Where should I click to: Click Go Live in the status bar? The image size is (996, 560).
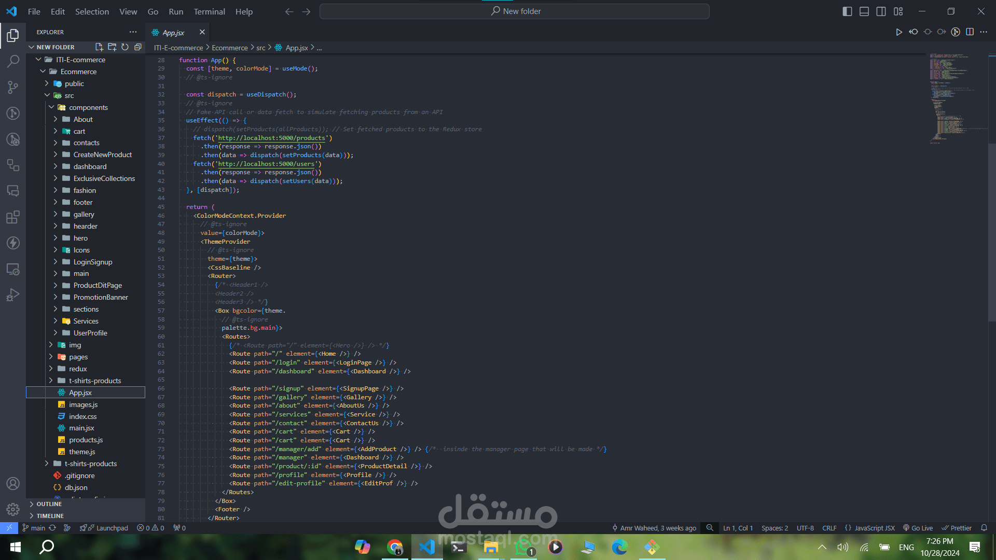click(918, 528)
